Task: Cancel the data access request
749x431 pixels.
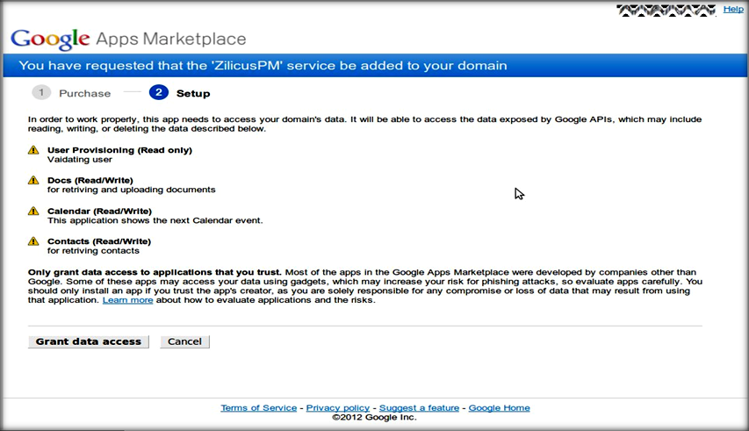Action: 184,341
